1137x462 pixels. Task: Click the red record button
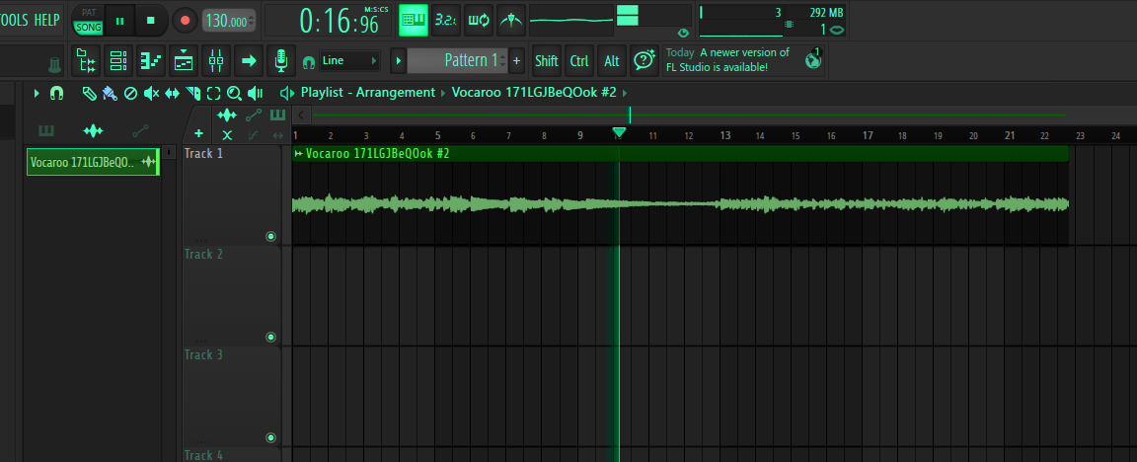[185, 21]
